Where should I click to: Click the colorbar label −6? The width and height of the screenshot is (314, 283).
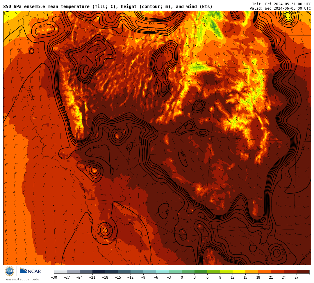coord(156,277)
